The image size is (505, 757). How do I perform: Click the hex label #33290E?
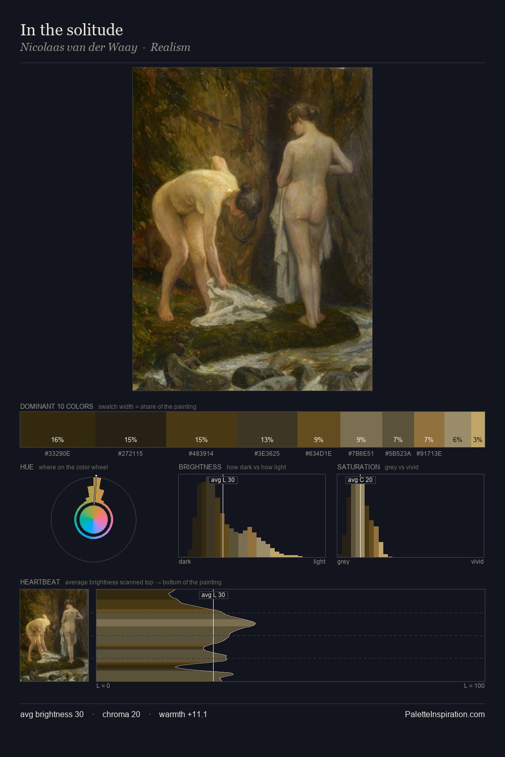click(58, 453)
